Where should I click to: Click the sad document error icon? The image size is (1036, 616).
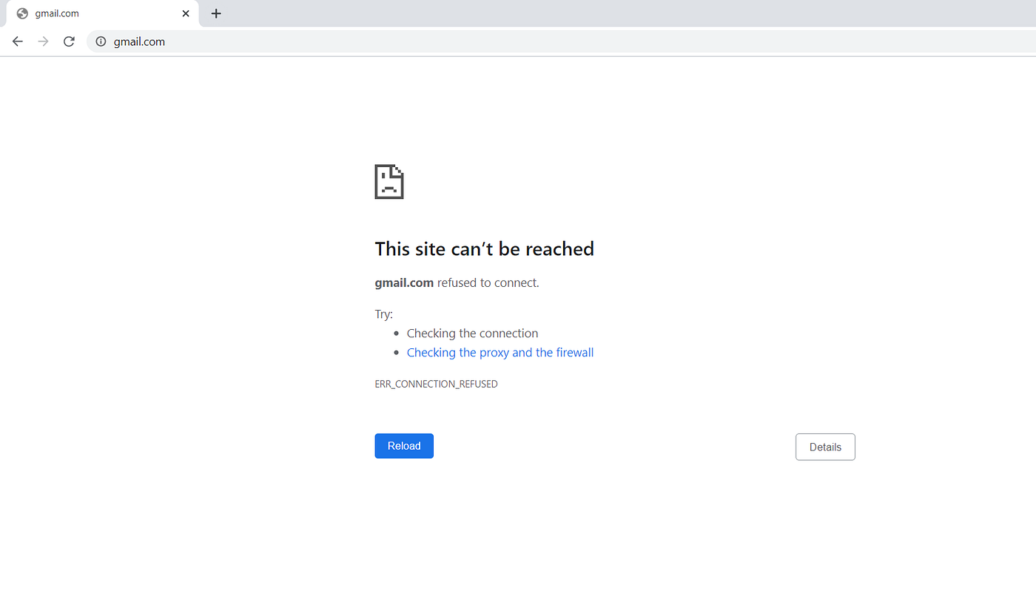[389, 181]
